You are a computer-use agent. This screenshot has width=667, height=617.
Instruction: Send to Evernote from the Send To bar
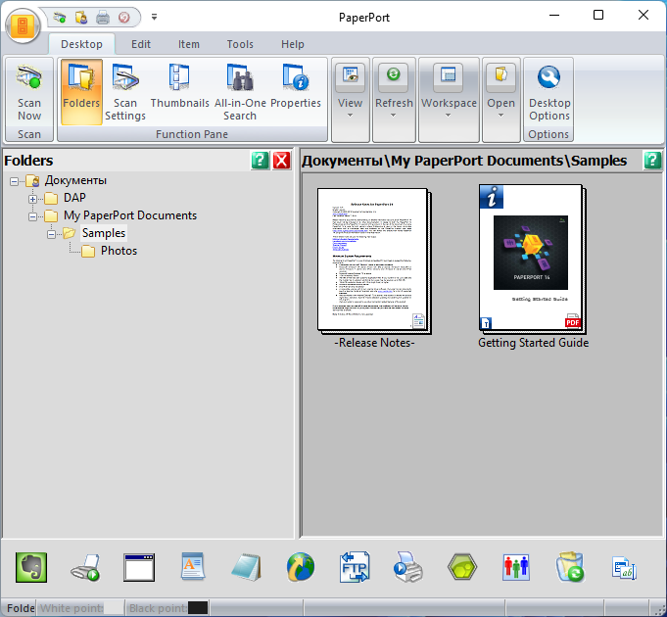click(32, 567)
